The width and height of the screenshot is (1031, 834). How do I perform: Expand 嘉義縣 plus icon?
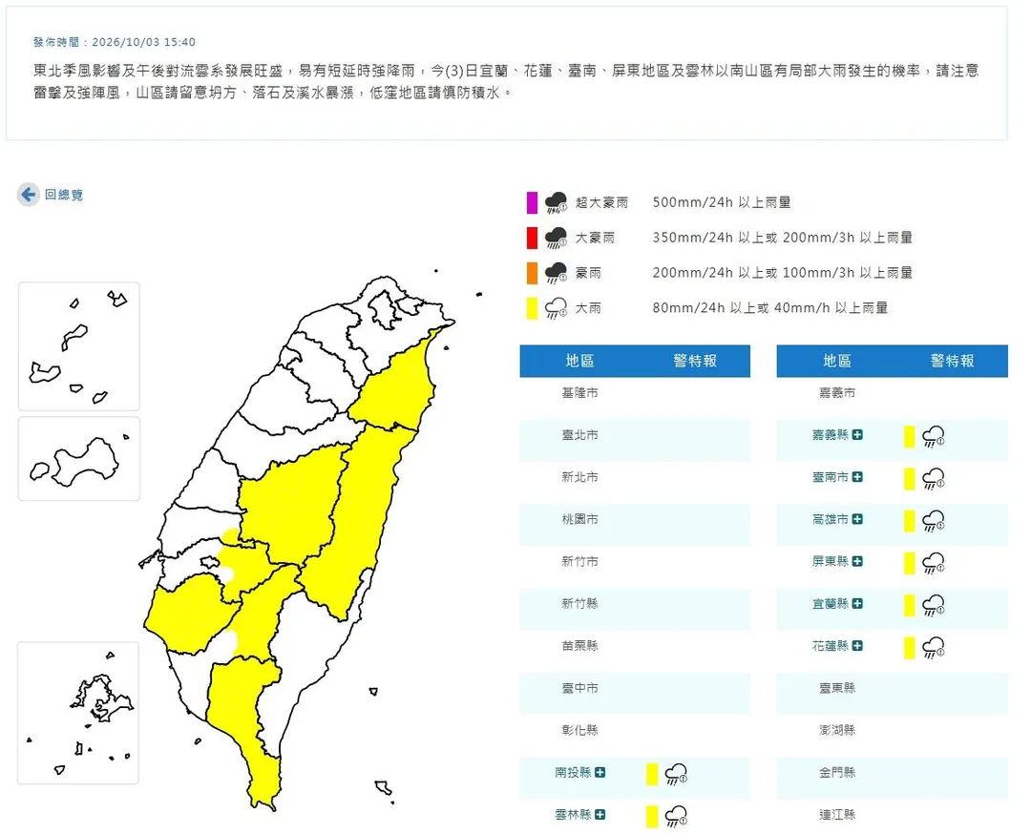[857, 435]
